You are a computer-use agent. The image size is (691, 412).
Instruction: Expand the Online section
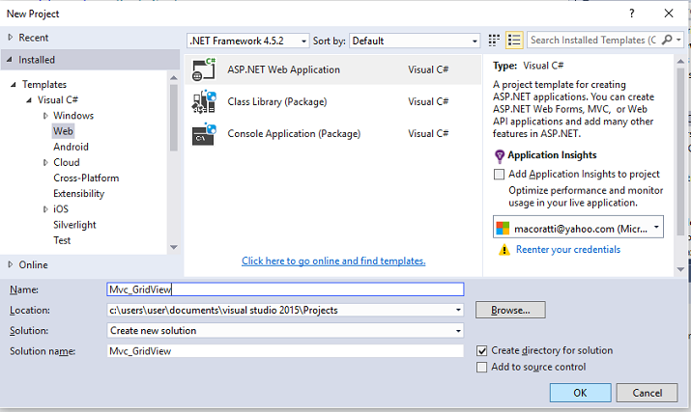tap(10, 264)
